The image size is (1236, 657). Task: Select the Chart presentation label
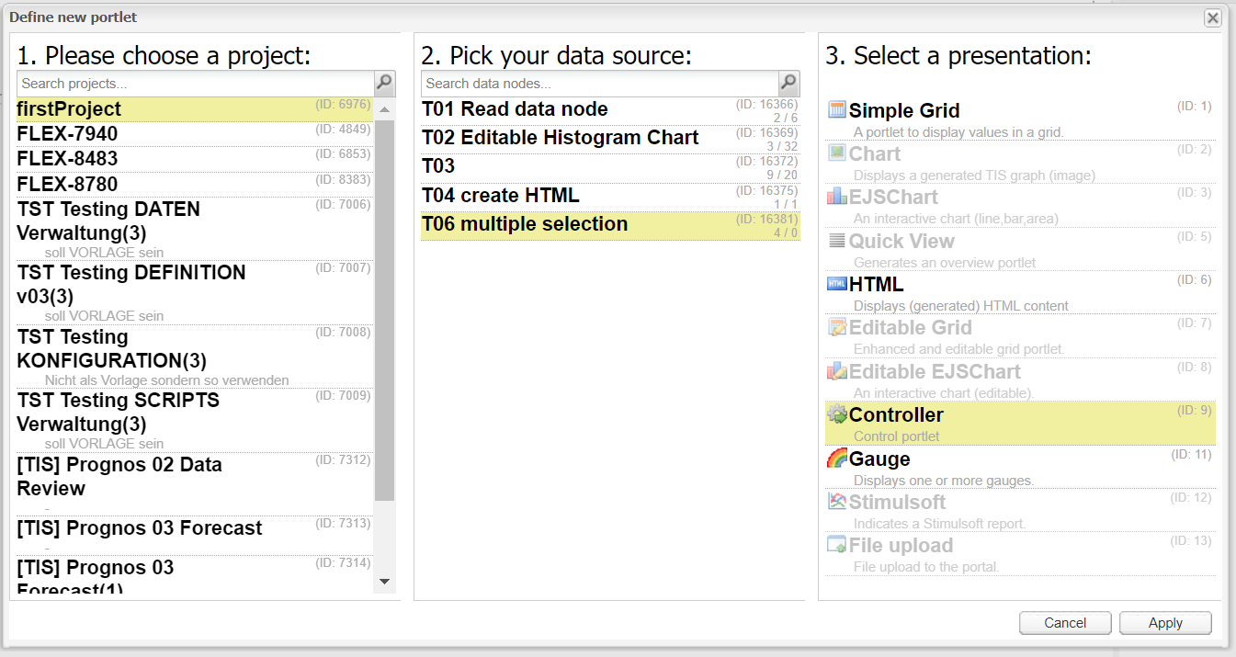[x=875, y=154]
